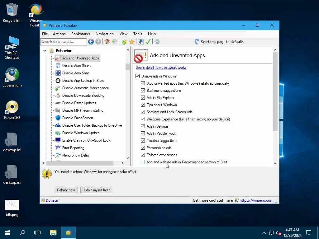
Task: Click the green checkmark toolbar icon
Action: (x=148, y=42)
